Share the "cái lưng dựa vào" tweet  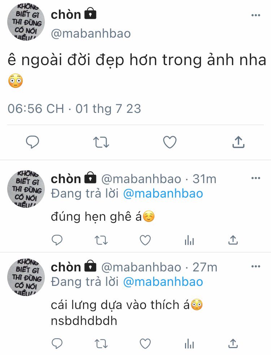233,343
